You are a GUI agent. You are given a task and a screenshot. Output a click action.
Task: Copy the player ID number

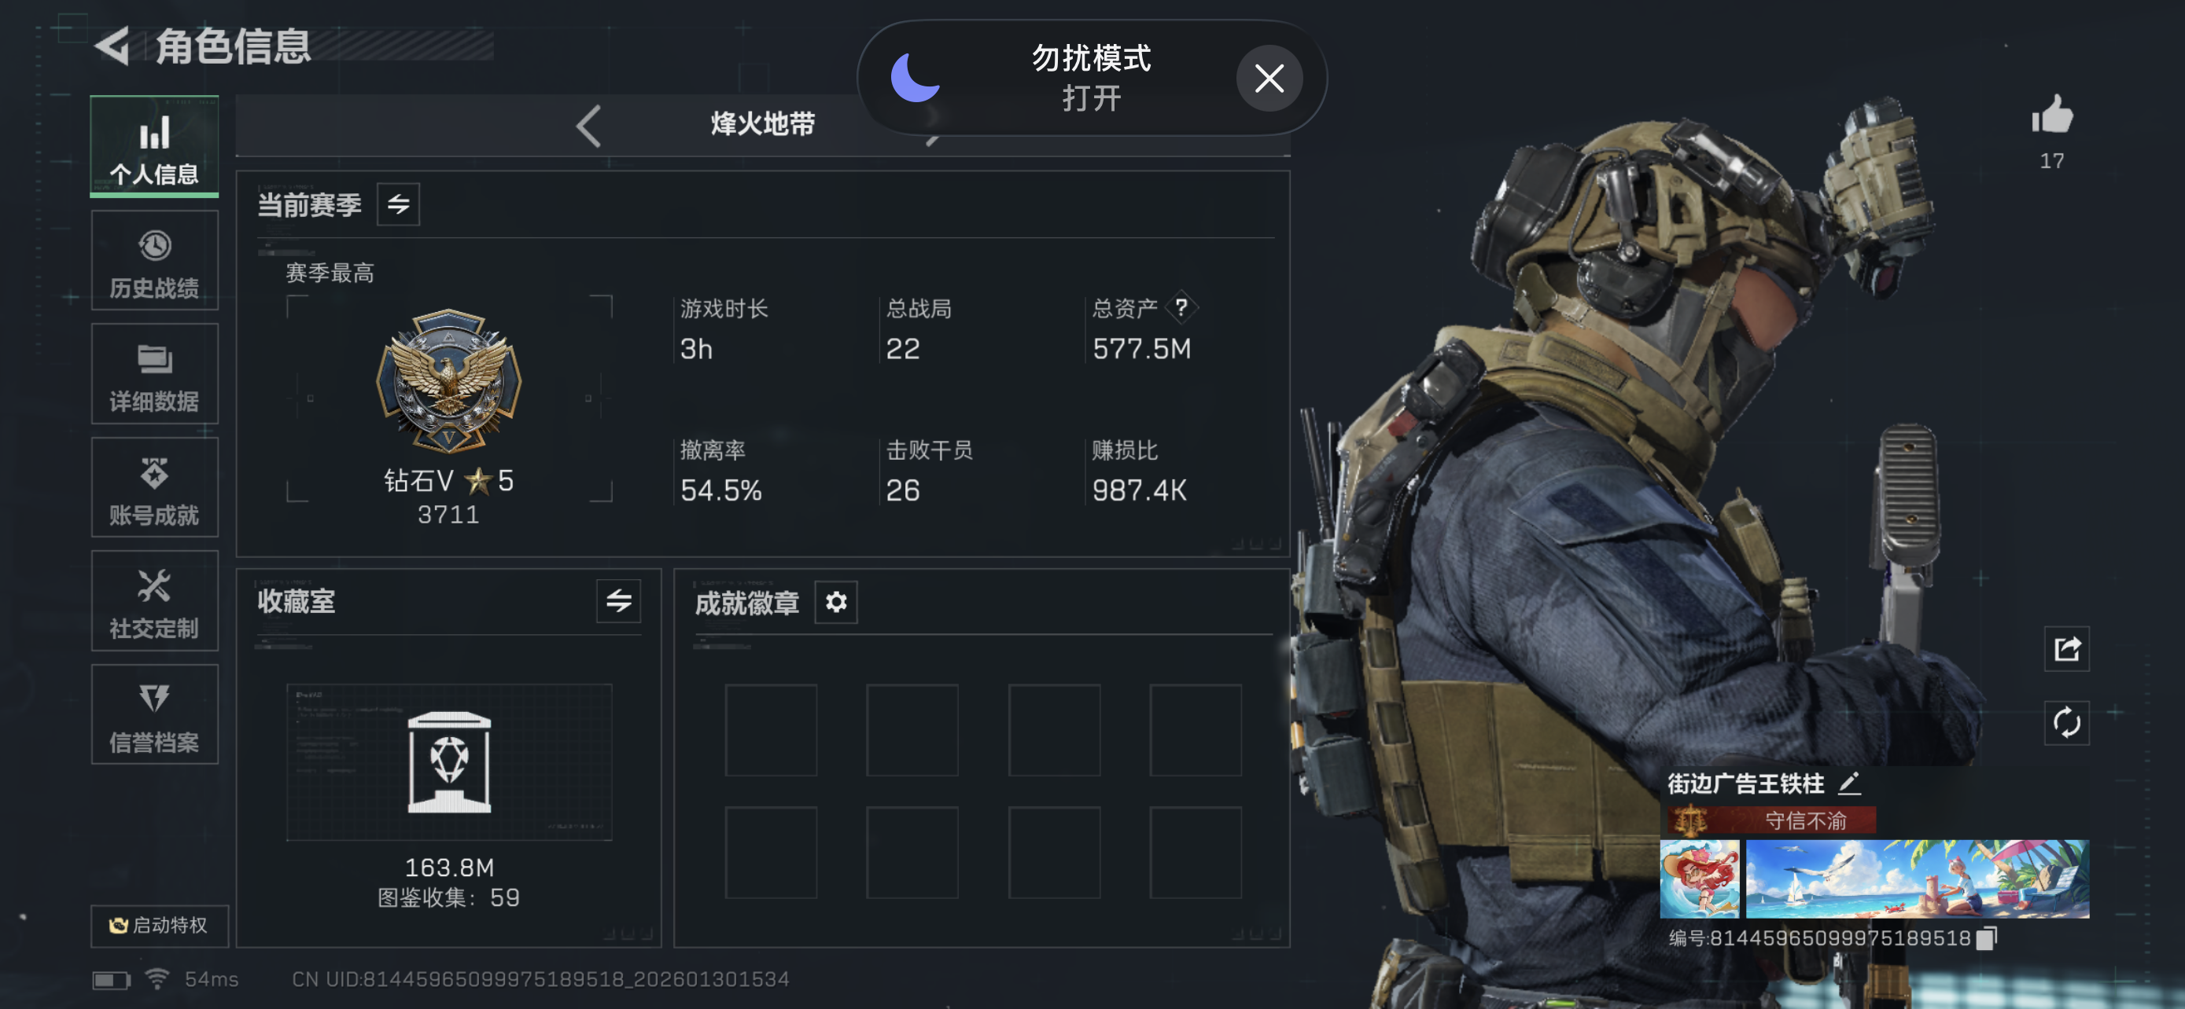1987,937
